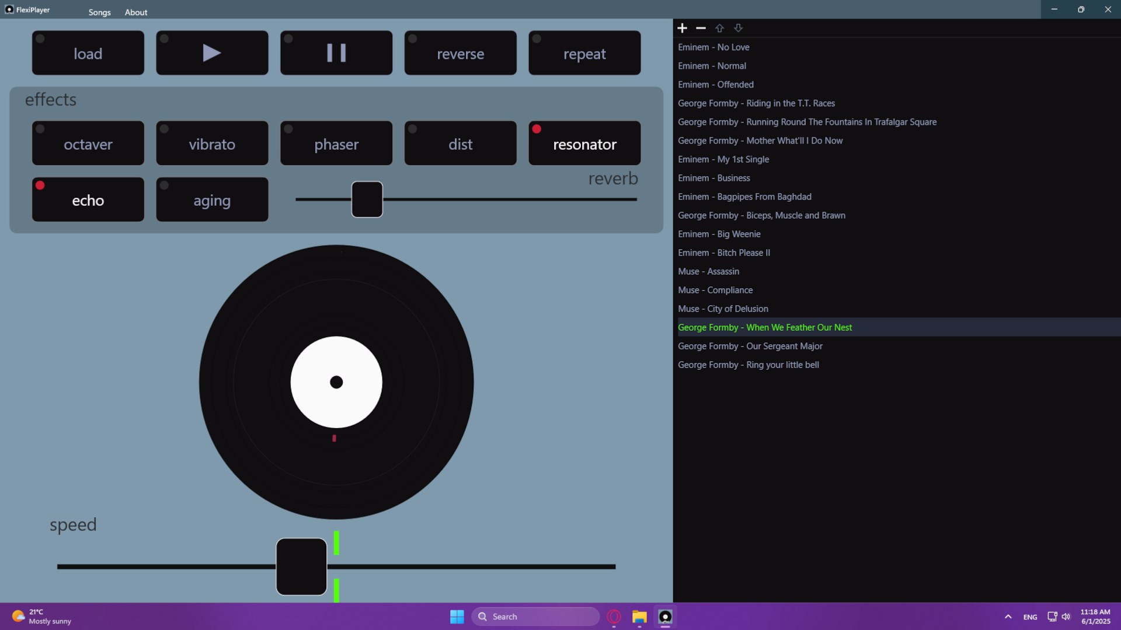Toggle the reverse playback button
Viewport: 1121px width, 630px height.
[x=460, y=53]
